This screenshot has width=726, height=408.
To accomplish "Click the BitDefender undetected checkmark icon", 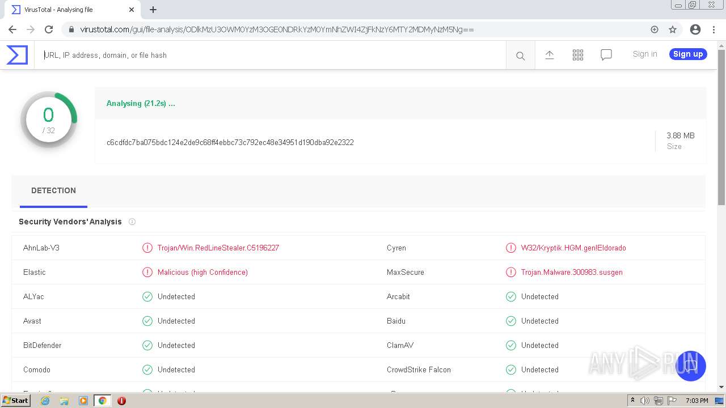I will 147,345.
